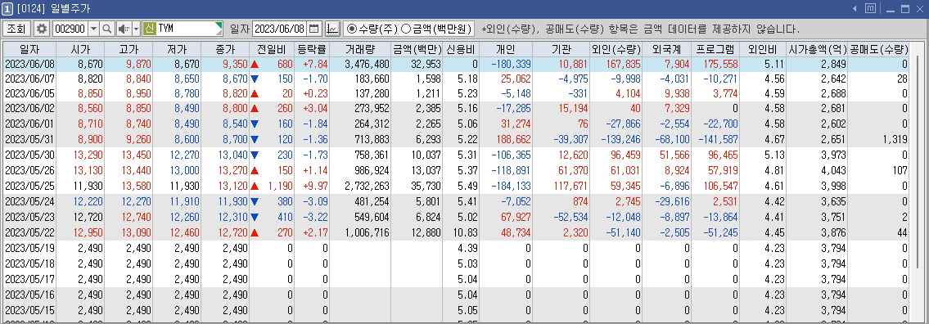Select the 수량(주) radio option
This screenshot has width=929, height=324.
[372, 29]
